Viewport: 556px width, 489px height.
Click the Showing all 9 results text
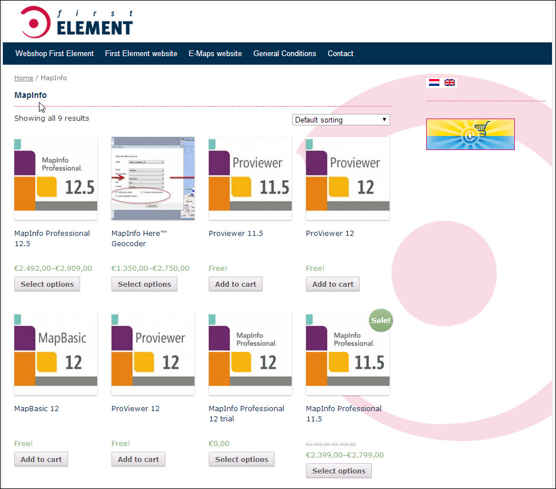coord(52,118)
